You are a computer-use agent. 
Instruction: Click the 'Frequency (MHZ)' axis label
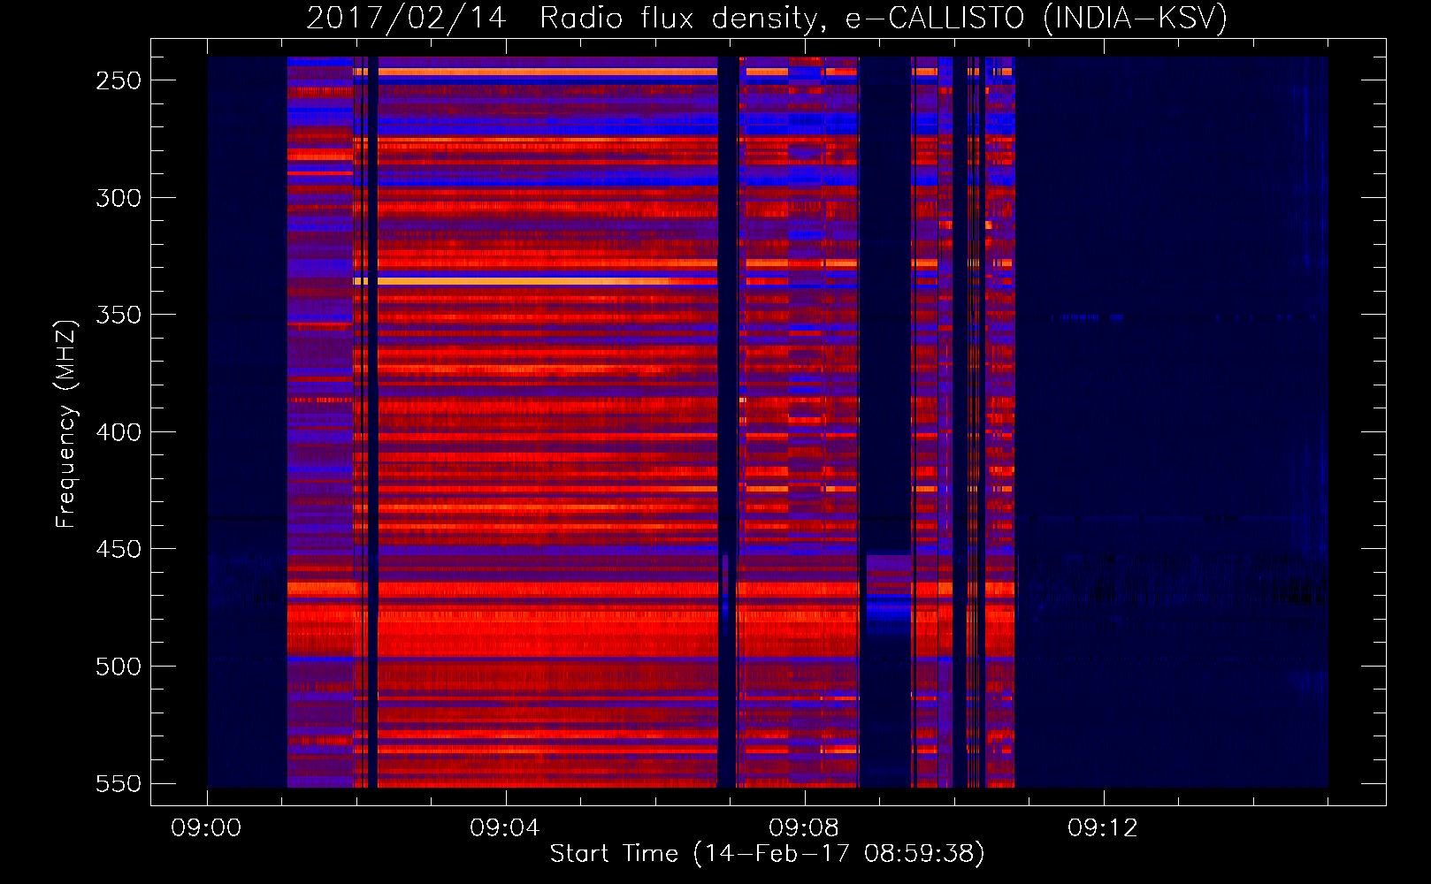[x=66, y=423]
